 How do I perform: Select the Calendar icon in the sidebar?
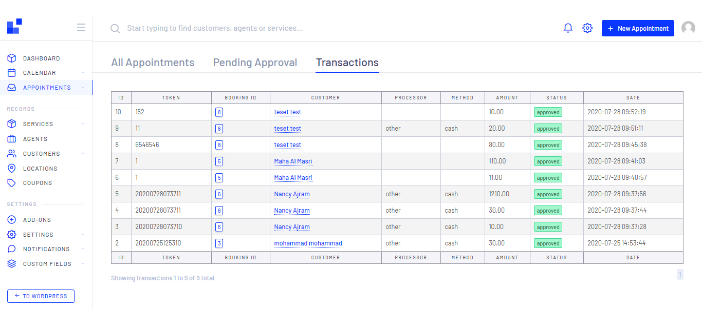11,72
